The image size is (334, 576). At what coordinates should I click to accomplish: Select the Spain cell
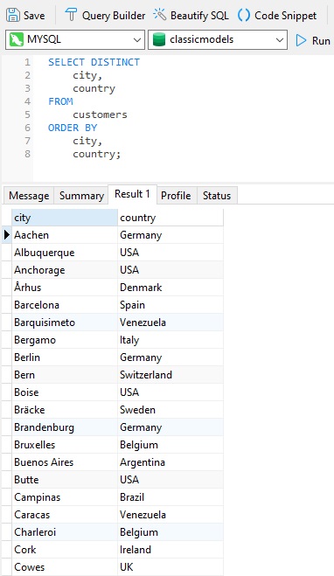(170, 305)
